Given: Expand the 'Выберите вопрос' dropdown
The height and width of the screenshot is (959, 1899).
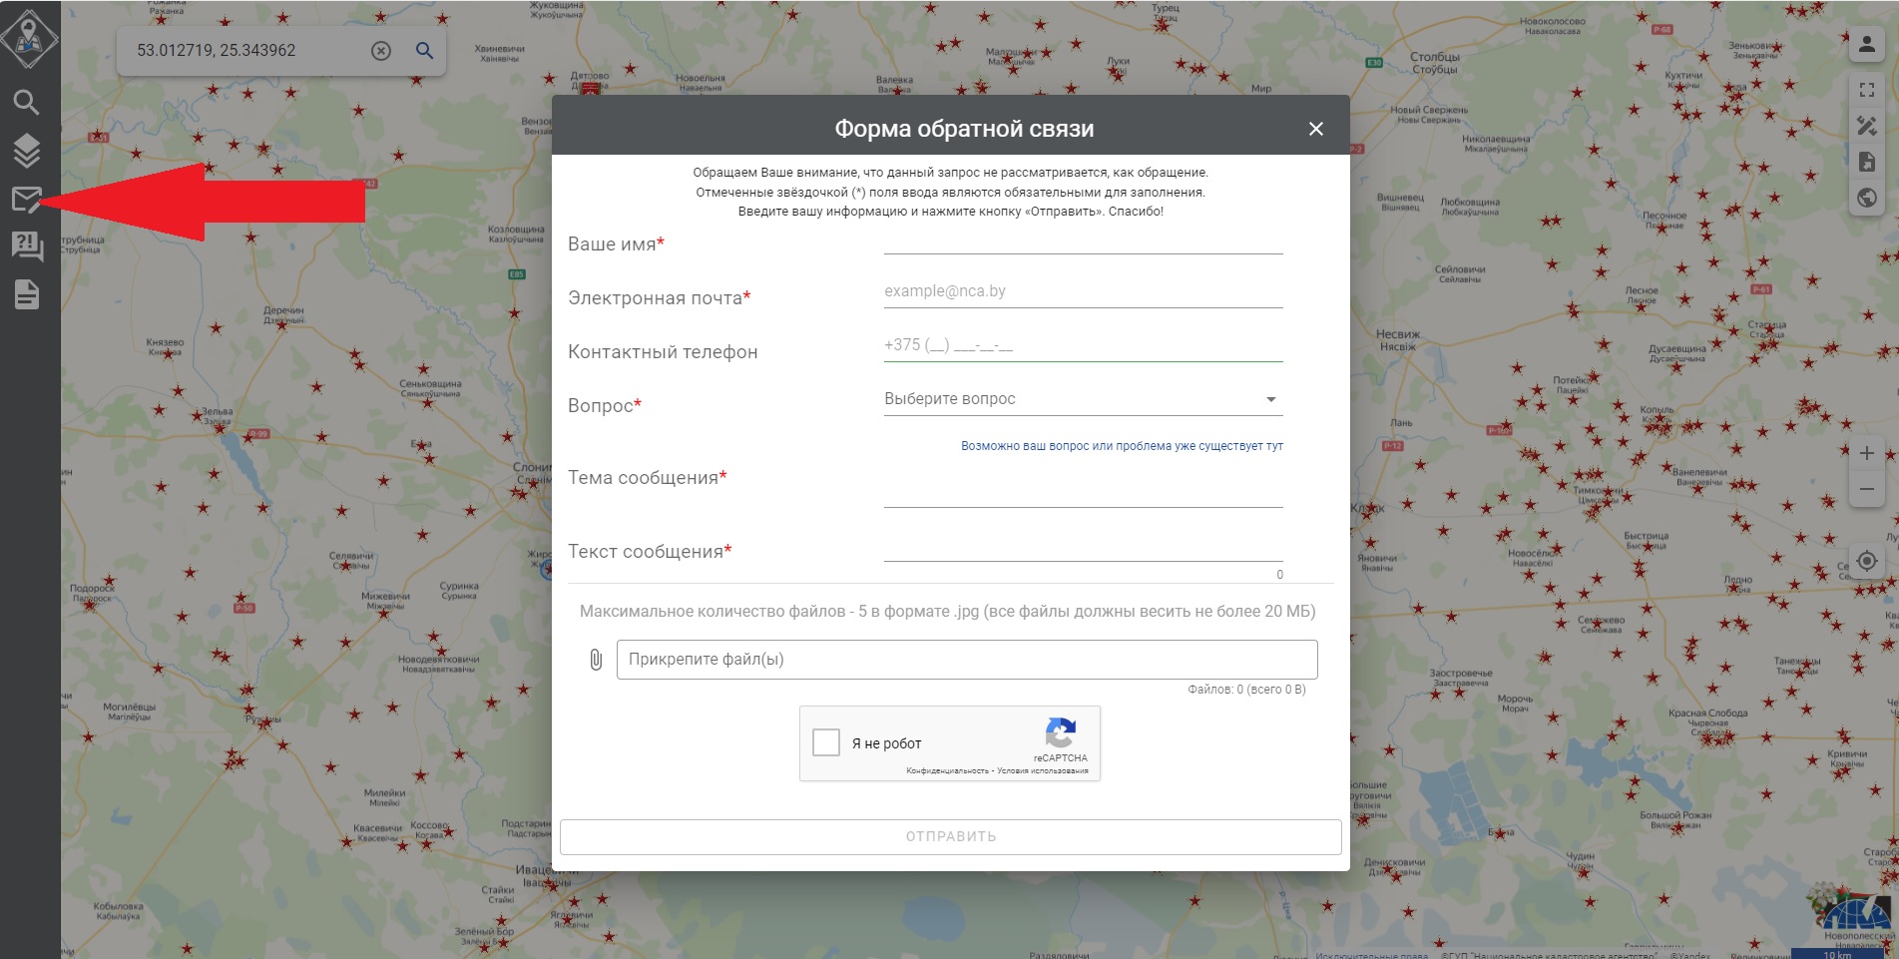Looking at the screenshot, I should 1082,399.
